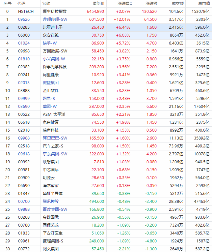The height and width of the screenshot is (252, 212).
Task: Open stock code link 09626
Action: click(24, 19)
